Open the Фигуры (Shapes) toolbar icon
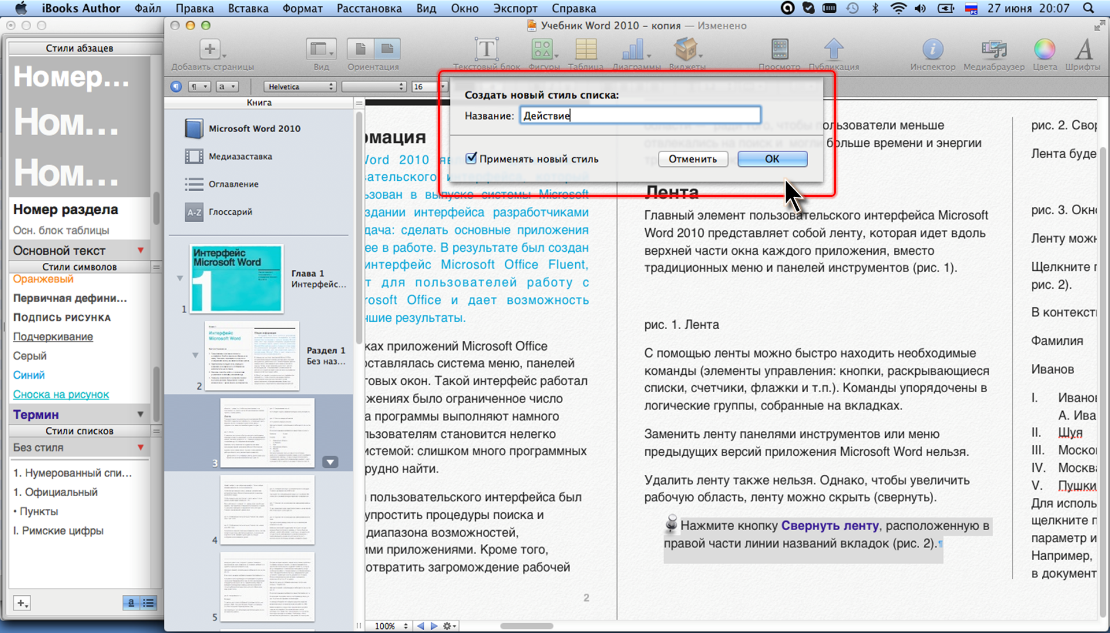The image size is (1110, 633). [543, 49]
